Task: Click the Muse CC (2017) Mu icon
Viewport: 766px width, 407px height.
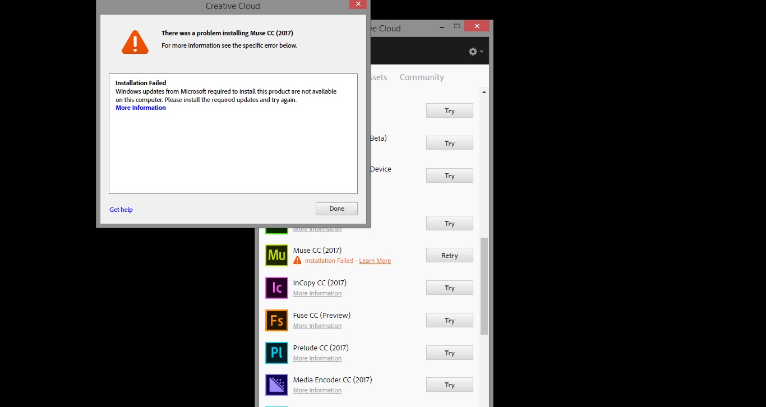Action: pyautogui.click(x=276, y=255)
